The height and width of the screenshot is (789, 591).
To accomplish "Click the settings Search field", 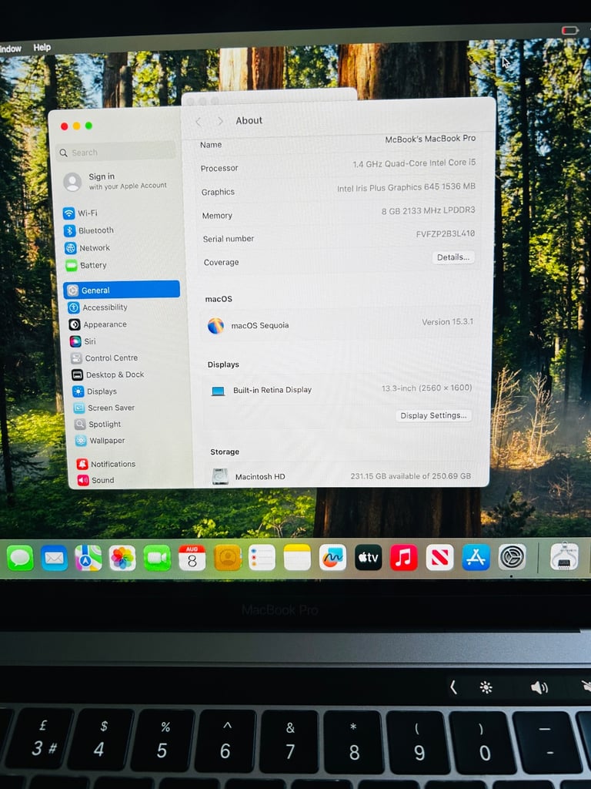I will (x=116, y=152).
